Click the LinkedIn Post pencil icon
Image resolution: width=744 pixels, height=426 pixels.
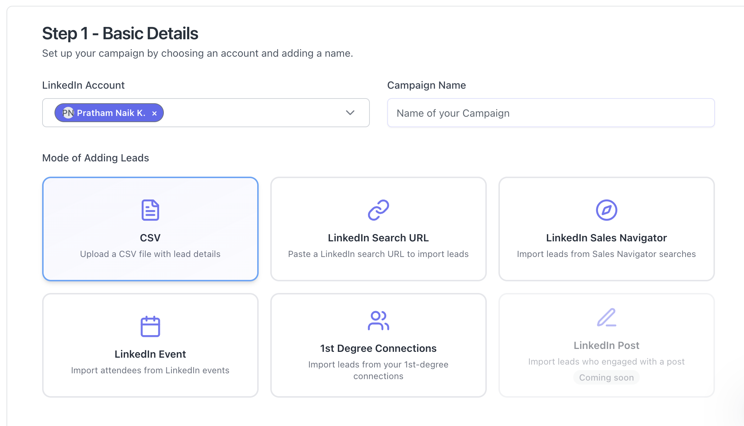[606, 318]
